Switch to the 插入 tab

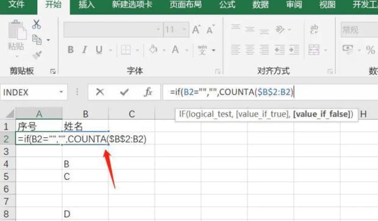87,4
